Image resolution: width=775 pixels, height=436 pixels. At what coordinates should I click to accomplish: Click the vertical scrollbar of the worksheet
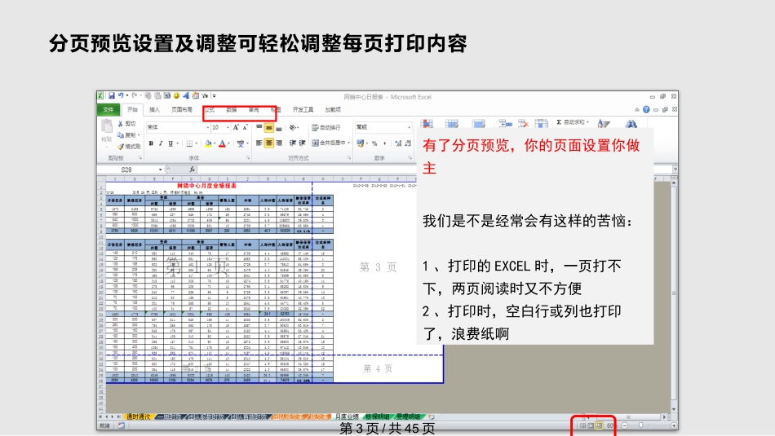674,296
